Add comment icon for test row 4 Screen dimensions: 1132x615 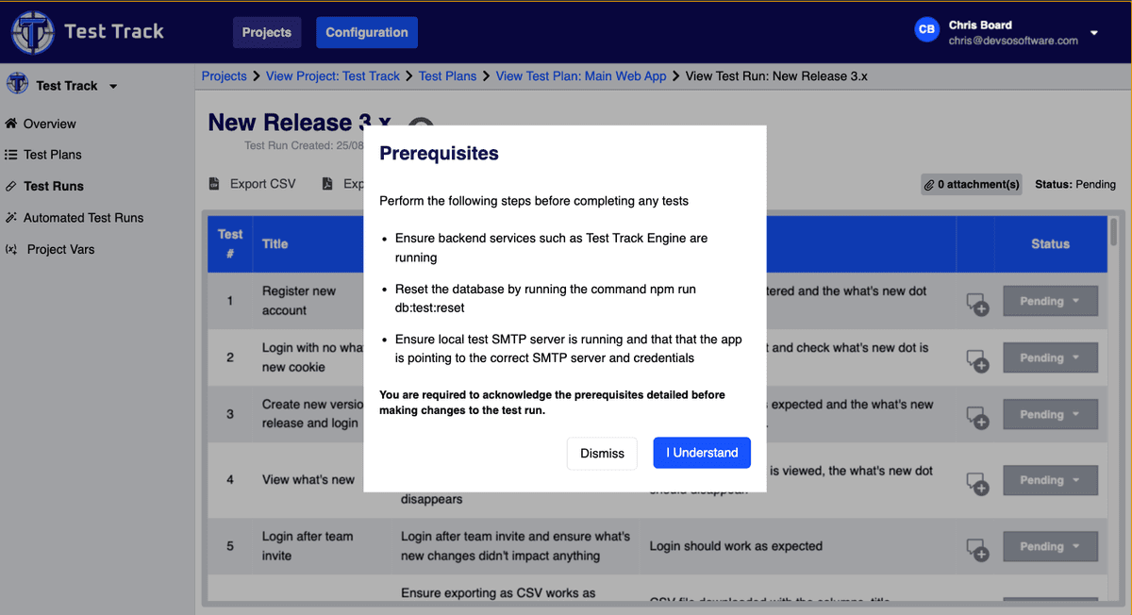coord(976,482)
